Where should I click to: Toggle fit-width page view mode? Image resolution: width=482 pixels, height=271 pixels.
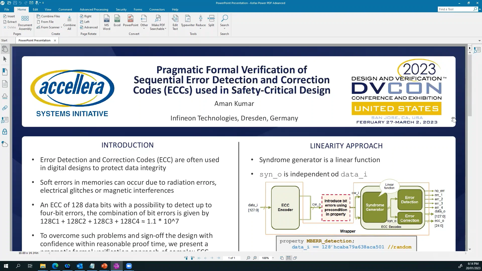pos(288,258)
